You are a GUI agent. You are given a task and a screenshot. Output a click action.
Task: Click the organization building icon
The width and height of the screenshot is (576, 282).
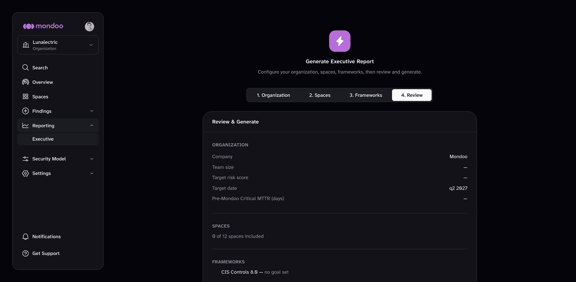pyautogui.click(x=26, y=45)
